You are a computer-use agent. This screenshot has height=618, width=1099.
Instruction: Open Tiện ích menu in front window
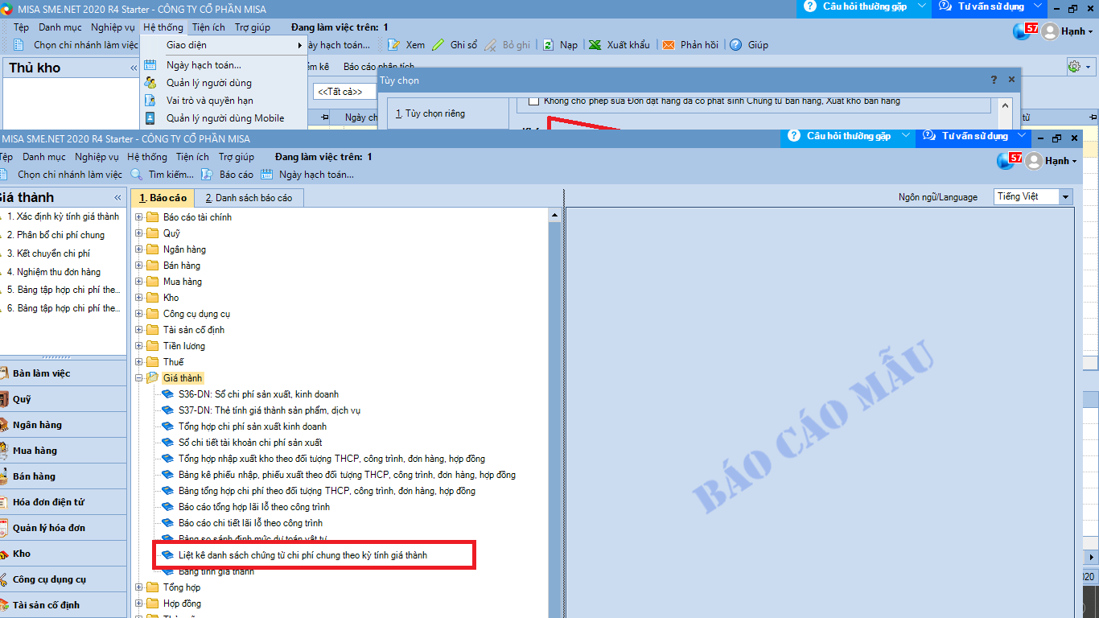pyautogui.click(x=192, y=157)
